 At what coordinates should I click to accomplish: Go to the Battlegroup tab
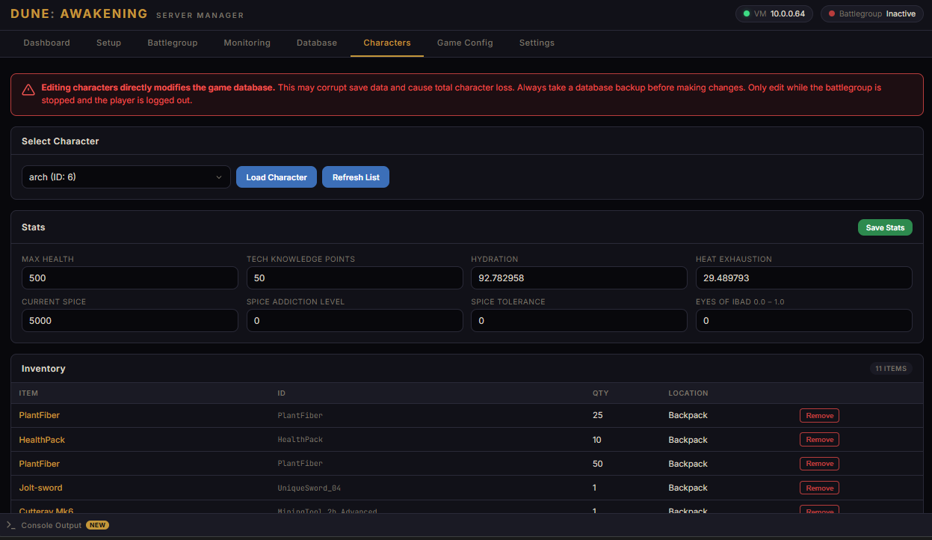[x=173, y=43]
